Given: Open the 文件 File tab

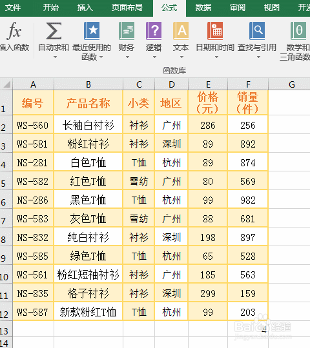Looking at the screenshot, I should (x=13, y=8).
